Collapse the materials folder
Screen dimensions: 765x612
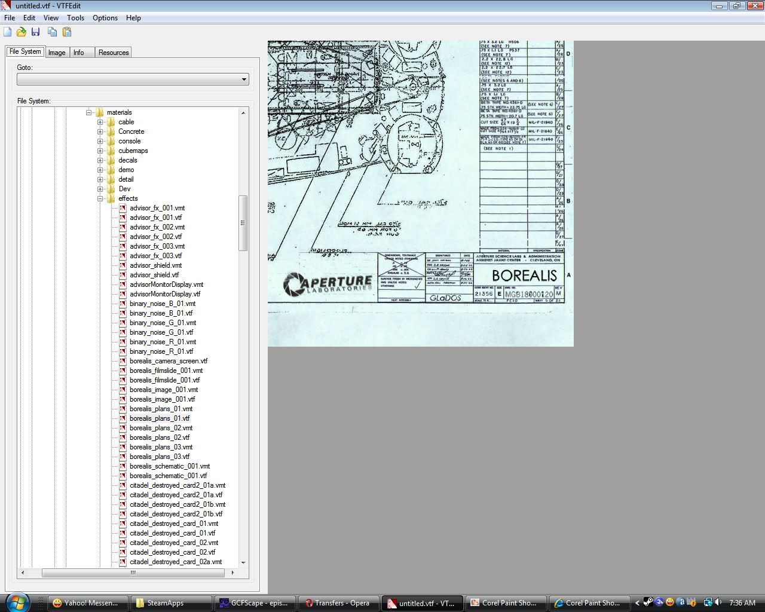point(89,112)
